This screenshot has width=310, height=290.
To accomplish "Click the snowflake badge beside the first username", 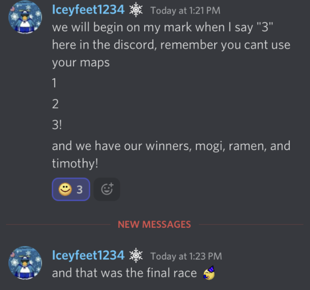I will click(136, 10).
